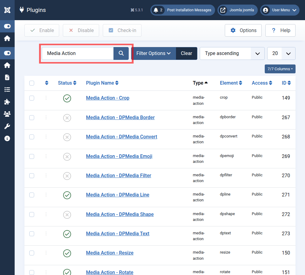Expand the Filter Options dropdown
Viewport: 305px width, 275px height.
pos(153,53)
